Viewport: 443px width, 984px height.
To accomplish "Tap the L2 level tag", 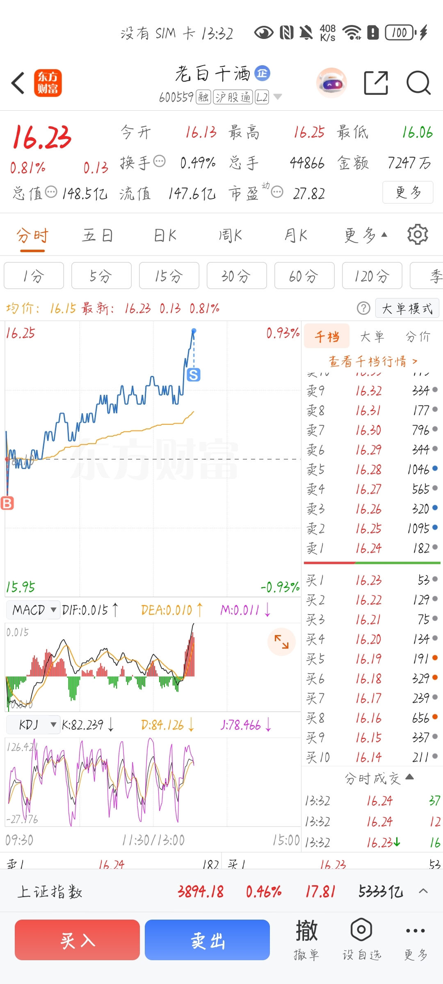I will tap(262, 97).
